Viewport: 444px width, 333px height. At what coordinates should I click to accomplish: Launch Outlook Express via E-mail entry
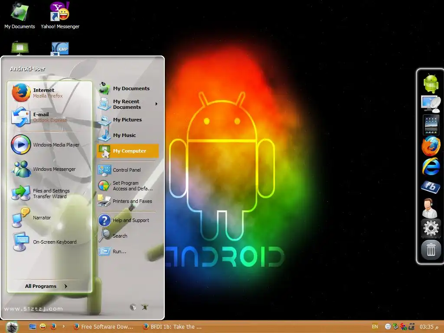tap(49, 117)
